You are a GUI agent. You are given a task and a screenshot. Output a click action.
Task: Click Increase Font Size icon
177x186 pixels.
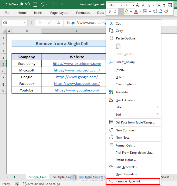point(138,5)
